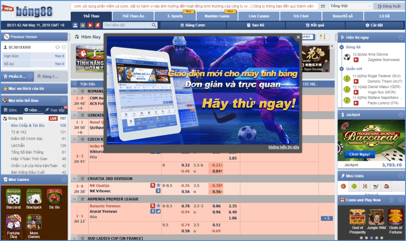Collapse ARMENIA PREMIER LEAGUE section
Viewport: 406px width, 241px height.
point(75,199)
